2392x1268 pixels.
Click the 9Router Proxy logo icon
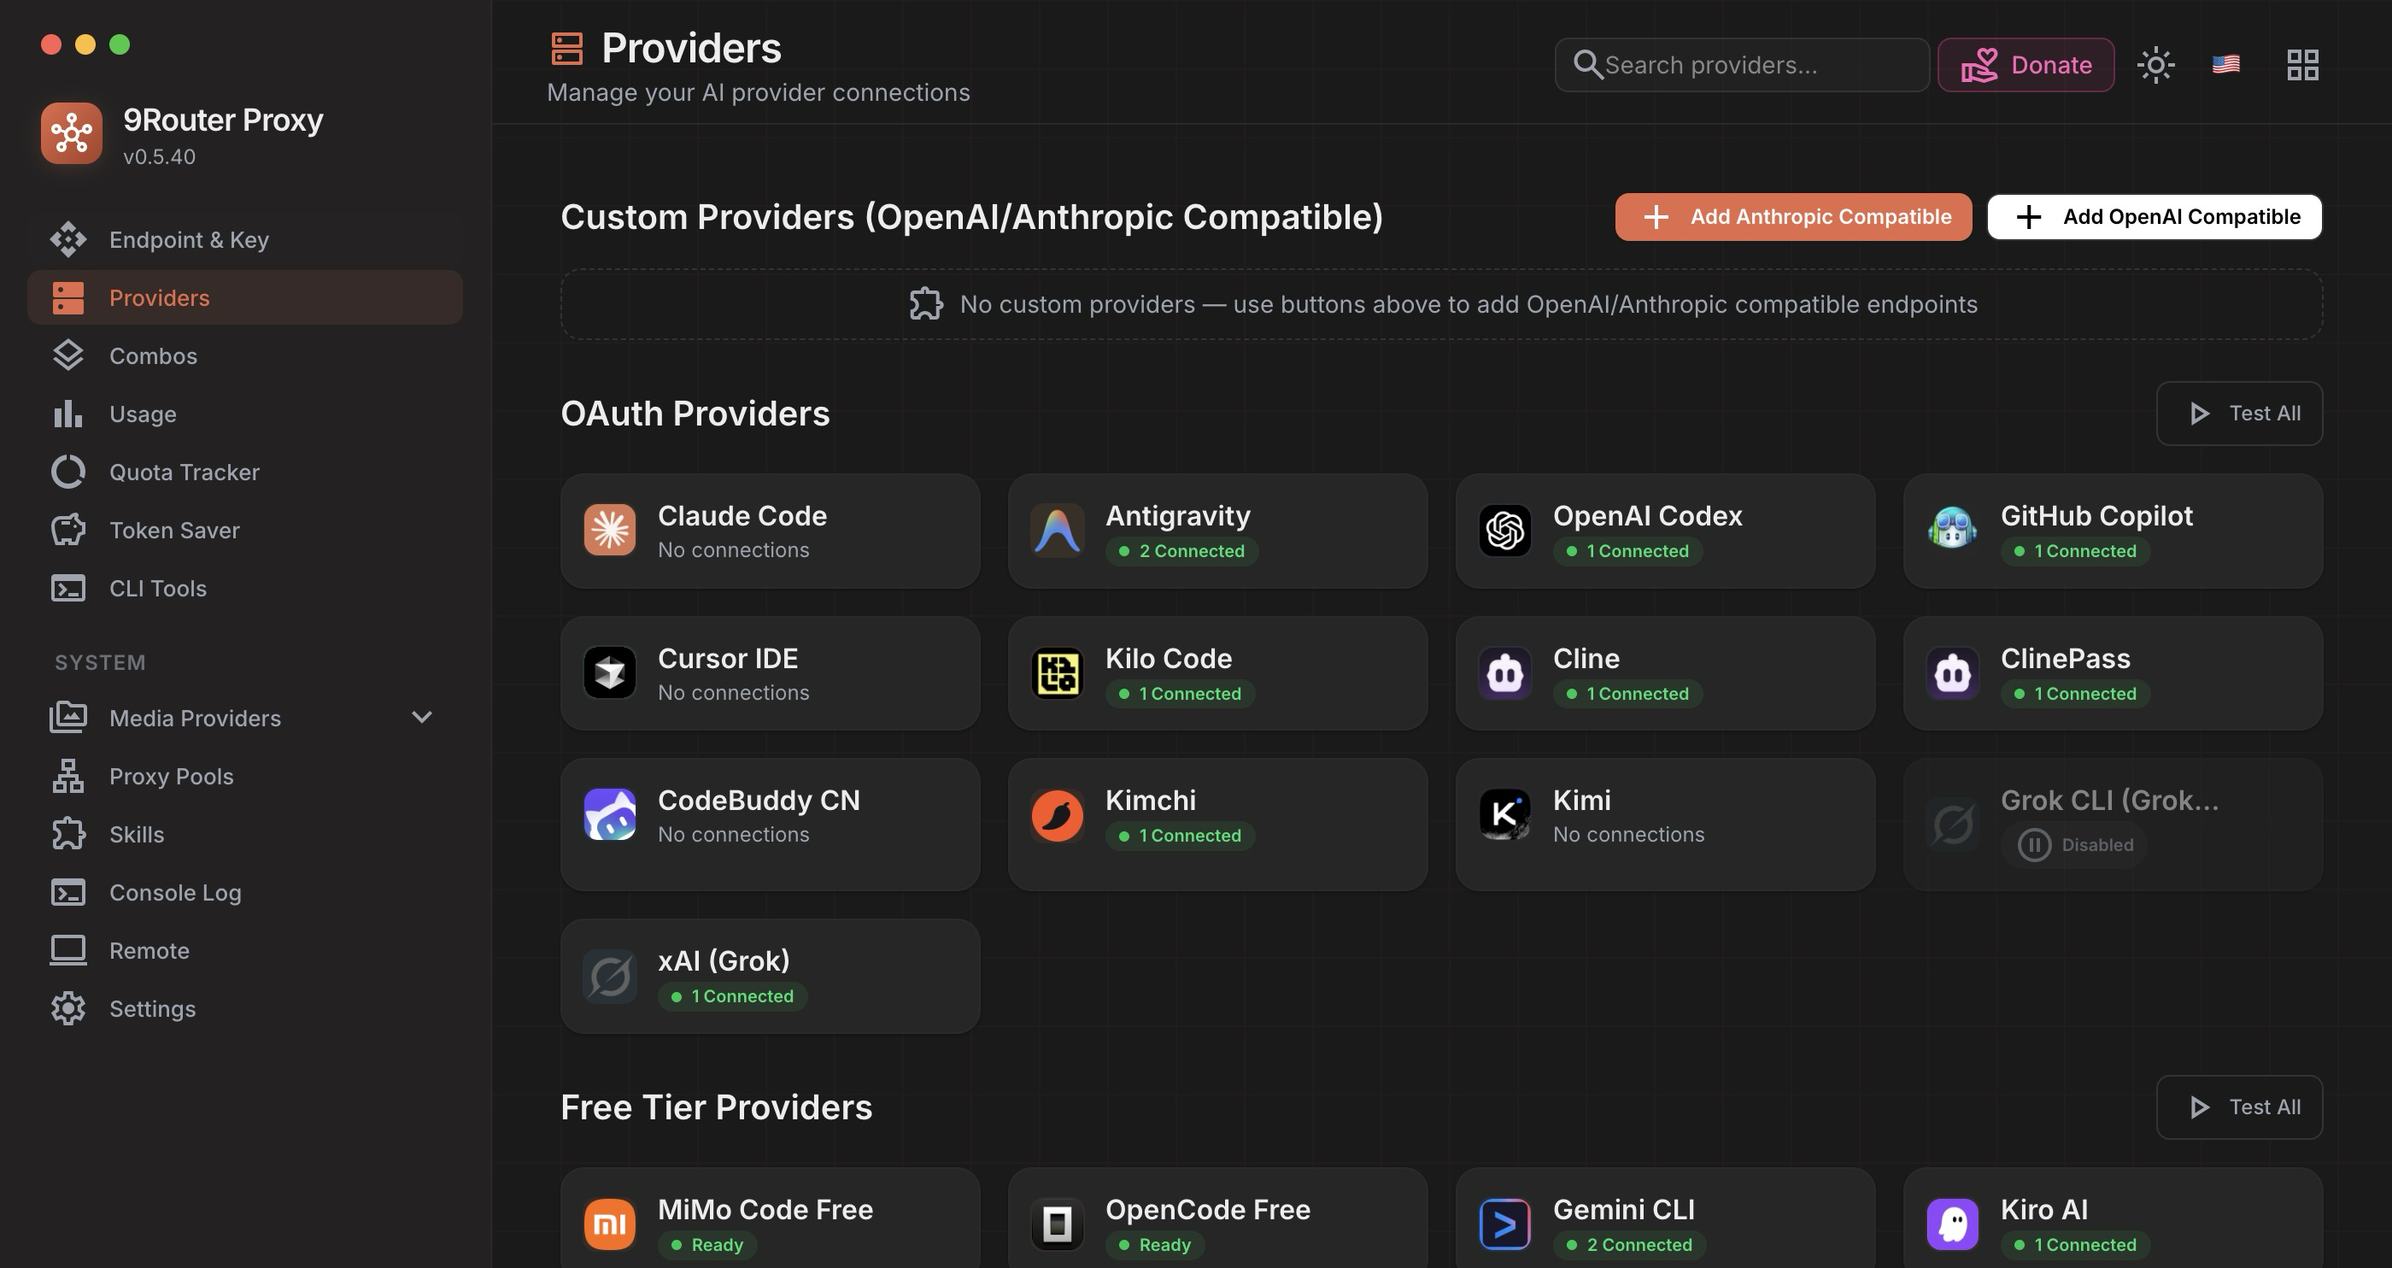click(x=72, y=132)
